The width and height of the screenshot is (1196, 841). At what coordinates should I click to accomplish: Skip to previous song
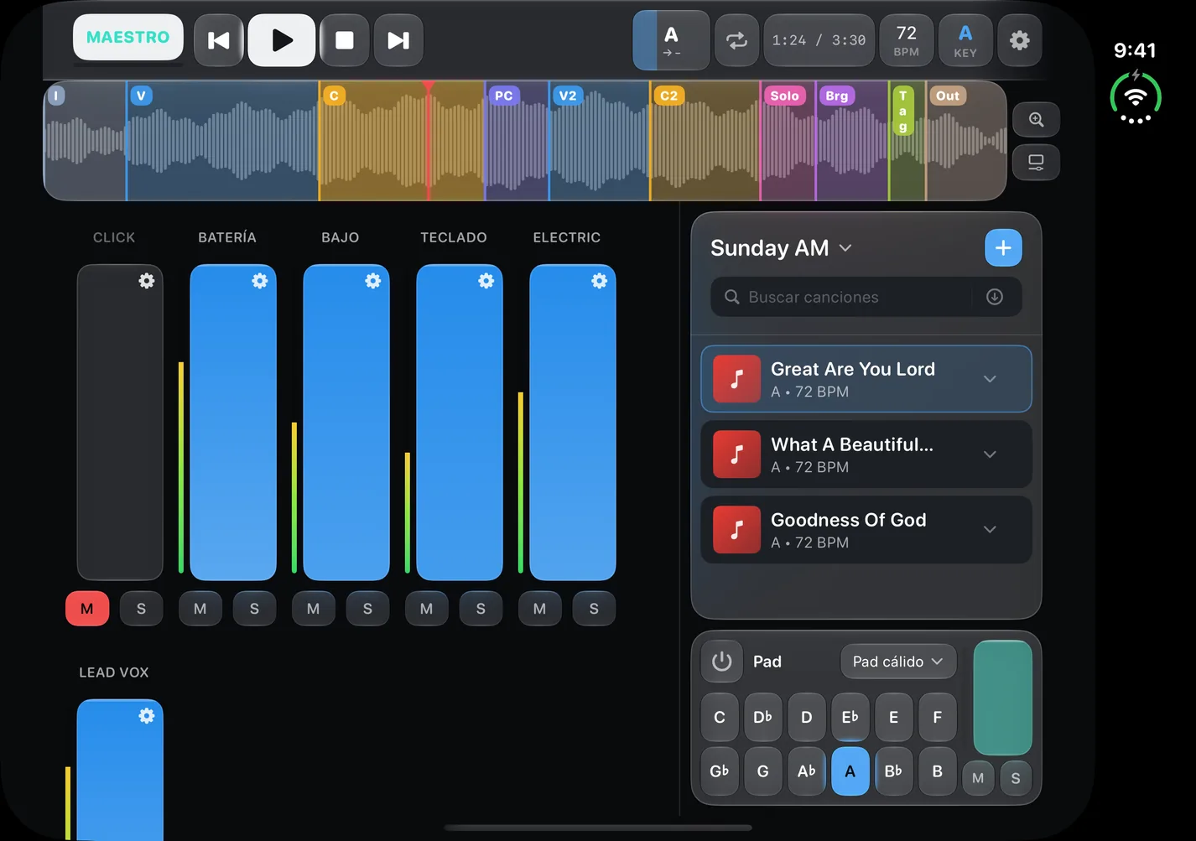(x=219, y=40)
